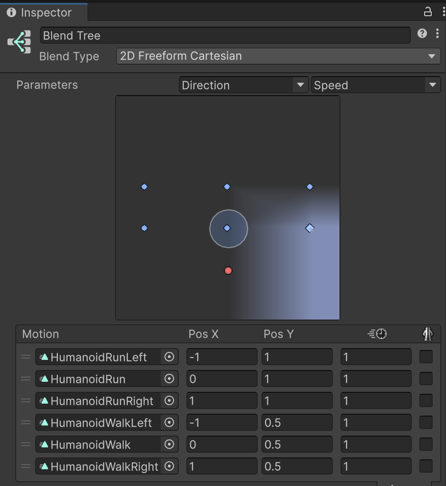446x486 pixels.
Task: Click Pos X field of HumanoidRun
Action: click(222, 379)
